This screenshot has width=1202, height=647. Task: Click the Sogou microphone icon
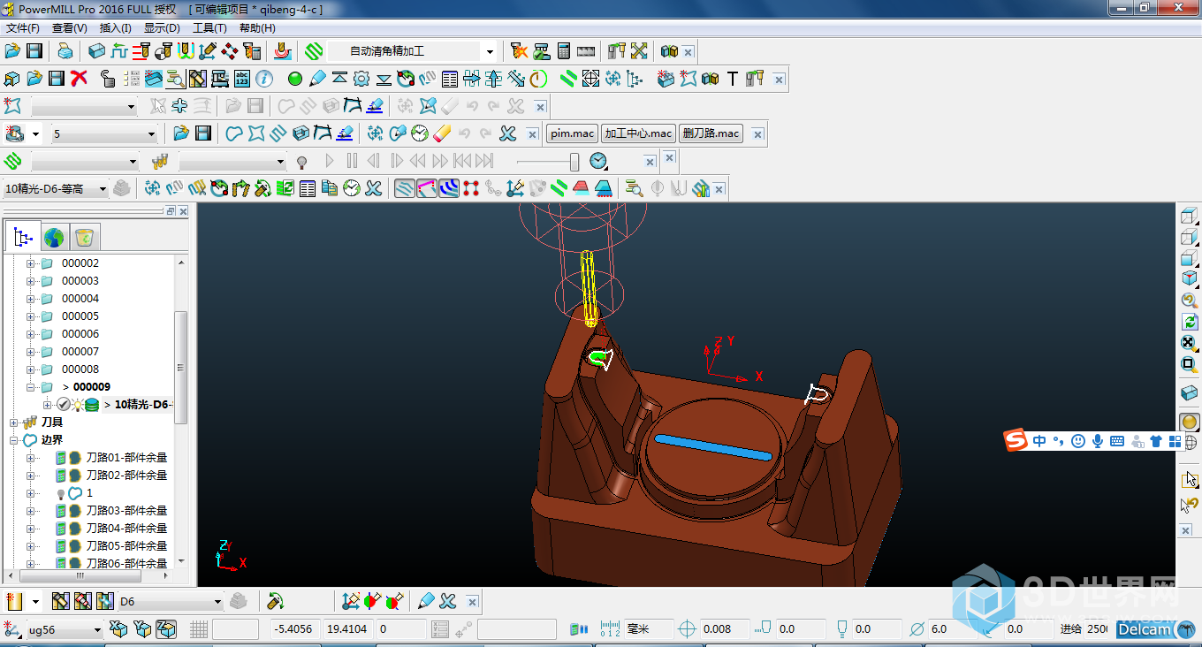[1098, 440]
